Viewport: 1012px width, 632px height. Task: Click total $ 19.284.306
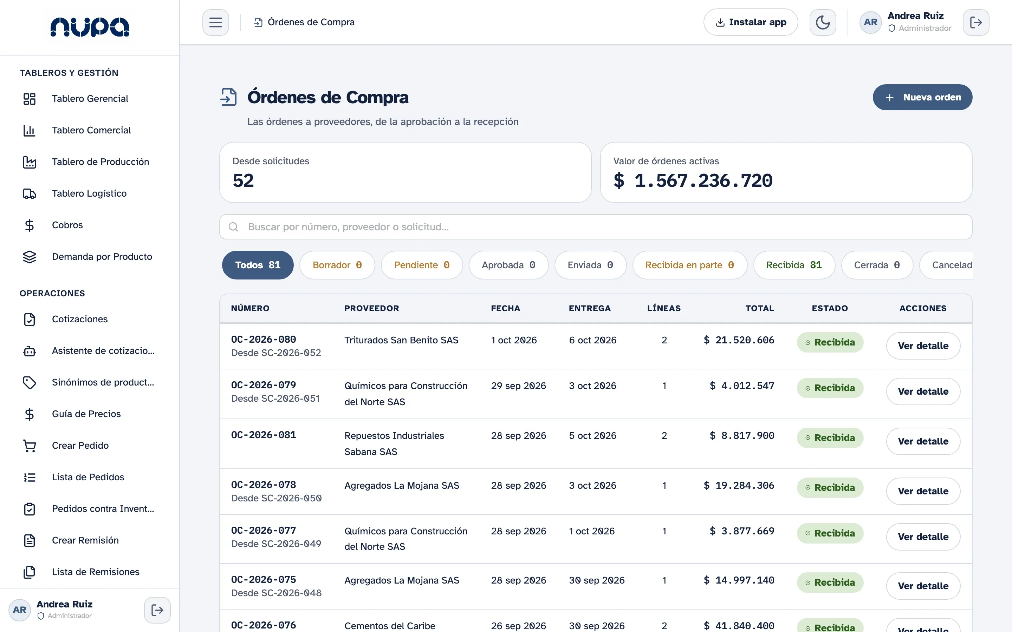(x=739, y=485)
